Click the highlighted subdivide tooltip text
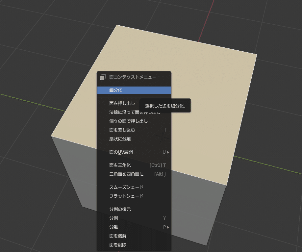Screen dimensions: 302x252 166,105
